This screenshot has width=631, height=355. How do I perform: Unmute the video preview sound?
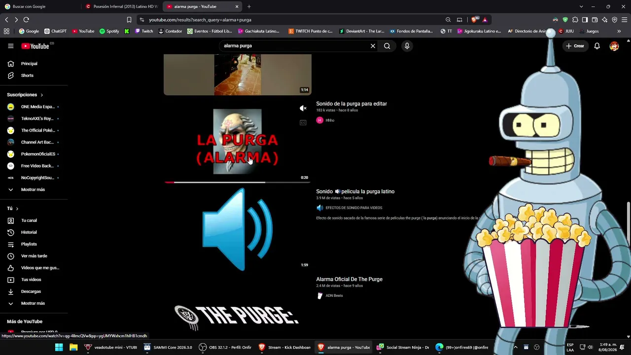303,108
